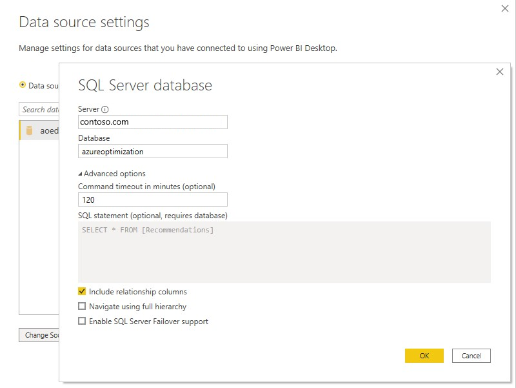Image resolution: width=516 pixels, height=388 pixels.
Task: Click OK to confirm SQL Server settings
Action: click(424, 356)
